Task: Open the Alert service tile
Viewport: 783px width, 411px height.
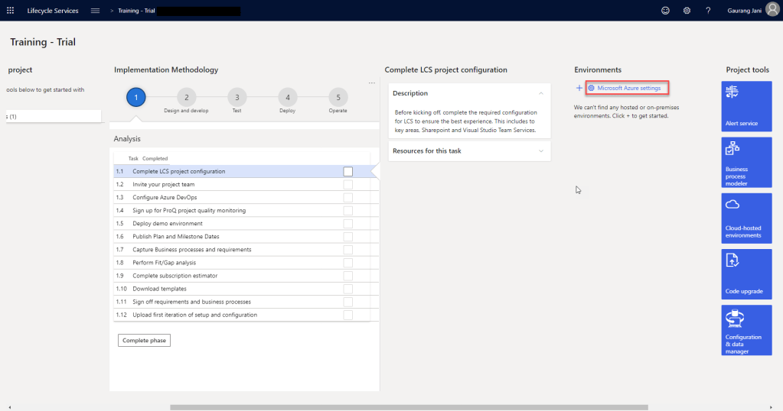Action: pos(746,105)
